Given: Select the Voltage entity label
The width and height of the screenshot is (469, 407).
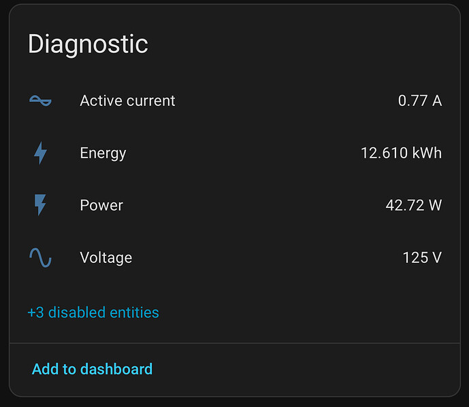Looking at the screenshot, I should coord(106,258).
